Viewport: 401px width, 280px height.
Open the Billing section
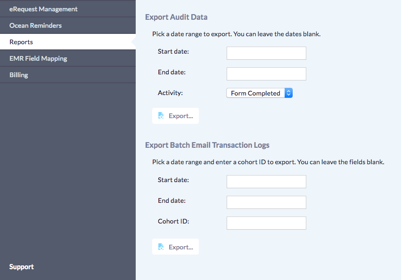coord(19,75)
